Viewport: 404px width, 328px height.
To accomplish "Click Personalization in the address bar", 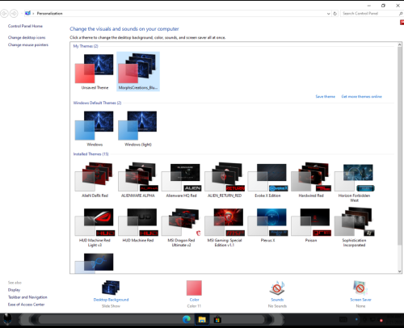I will [x=49, y=14].
